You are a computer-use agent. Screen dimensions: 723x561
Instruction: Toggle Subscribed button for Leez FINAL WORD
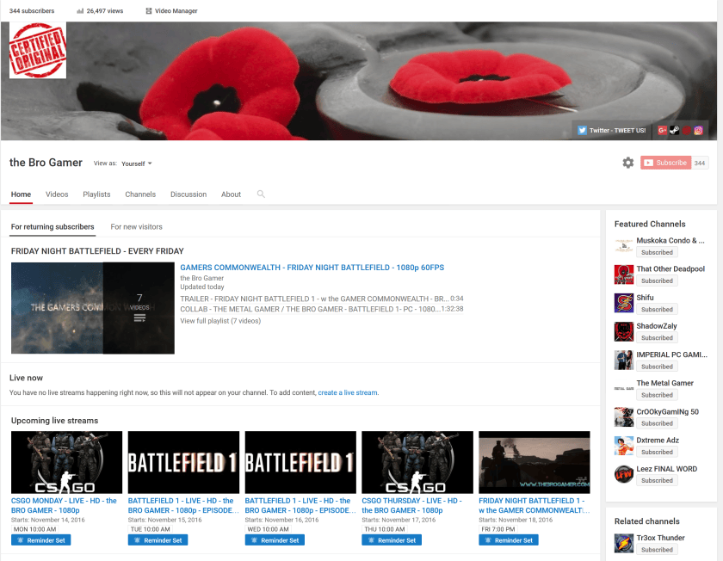click(657, 480)
